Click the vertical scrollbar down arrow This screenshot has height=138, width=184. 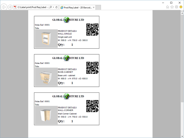182,136
